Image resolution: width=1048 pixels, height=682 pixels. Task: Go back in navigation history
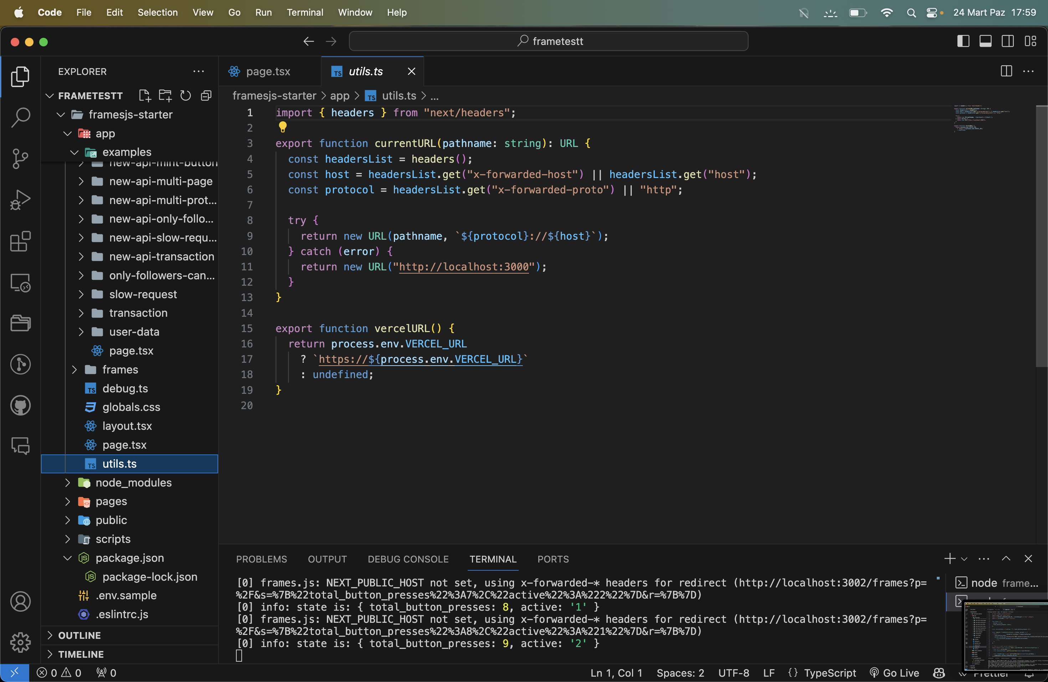(309, 41)
